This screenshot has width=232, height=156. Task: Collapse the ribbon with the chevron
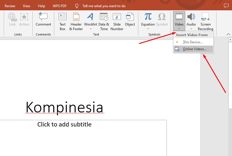pyautogui.click(x=228, y=34)
